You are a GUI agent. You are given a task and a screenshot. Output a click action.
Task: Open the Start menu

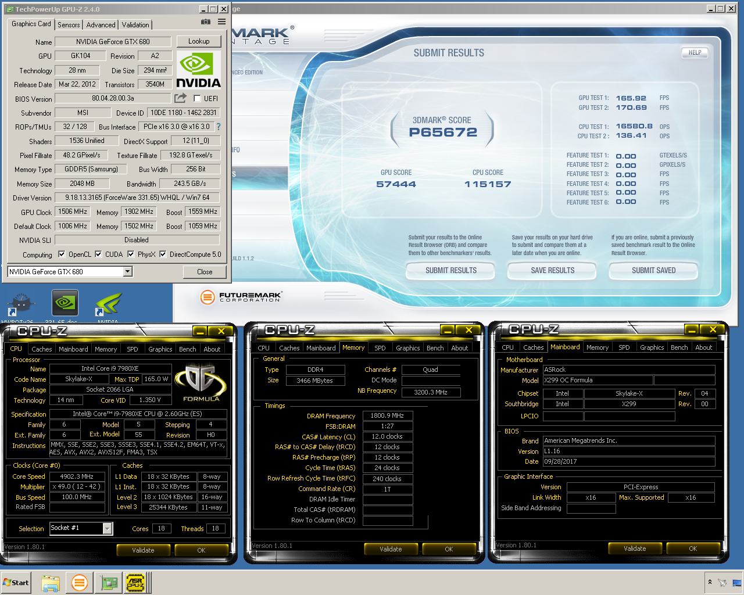(16, 583)
